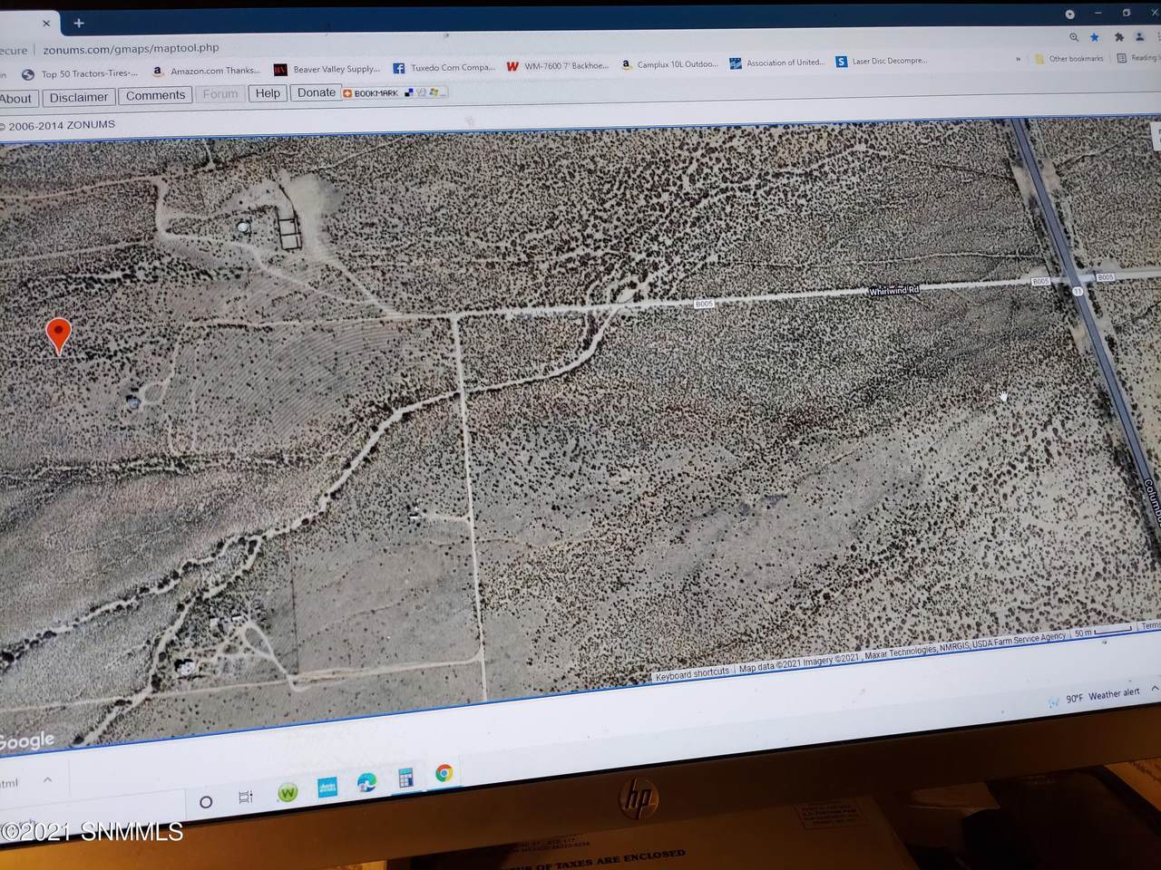Open Microsoft Edge from the taskbar
This screenshot has width=1161, height=870.
(366, 782)
